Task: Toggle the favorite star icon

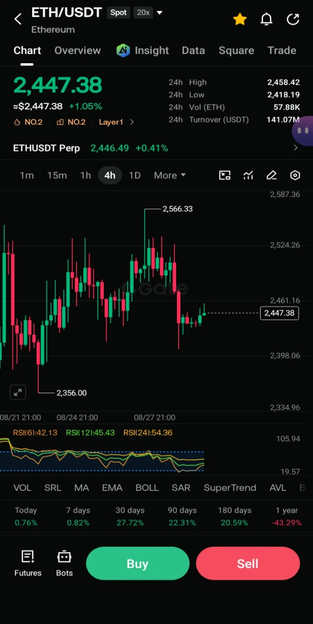Action: 240,19
